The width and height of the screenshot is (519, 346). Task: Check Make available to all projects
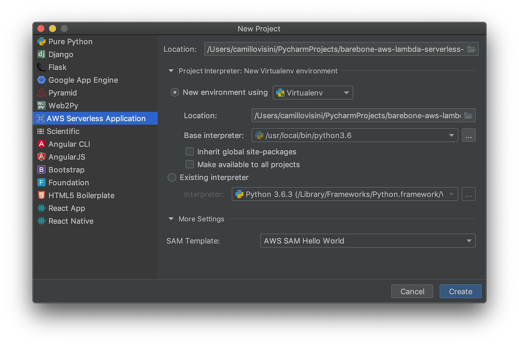pos(189,164)
